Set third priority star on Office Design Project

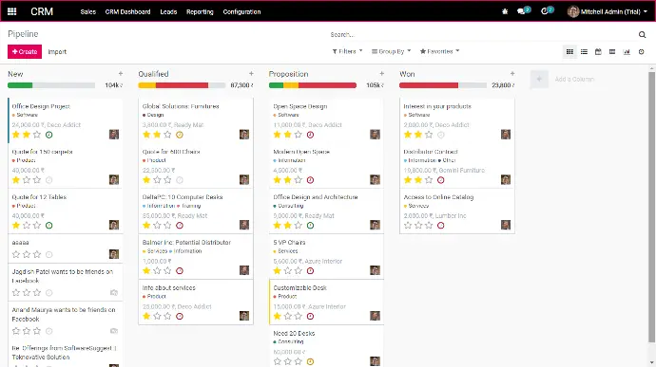coord(37,135)
